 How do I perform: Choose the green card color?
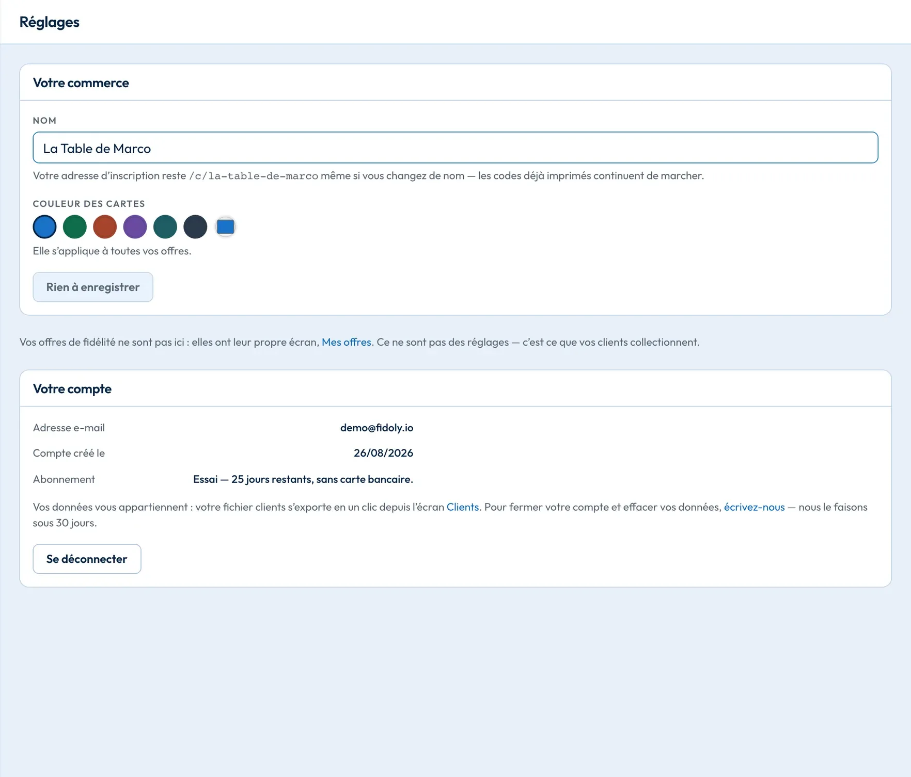75,227
